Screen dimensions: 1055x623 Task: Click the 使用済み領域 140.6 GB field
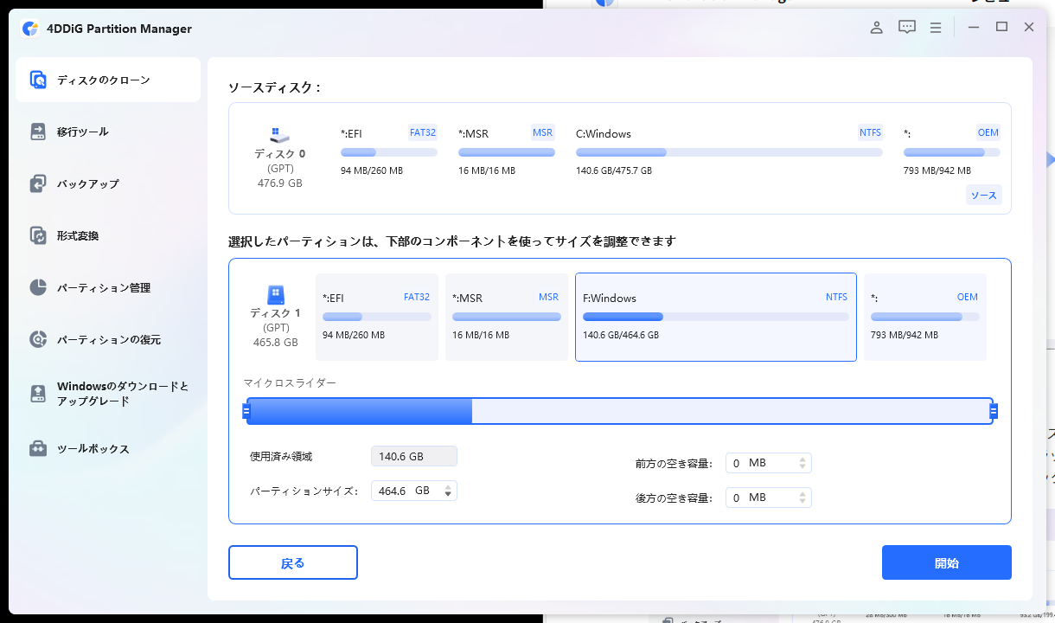[x=414, y=456]
